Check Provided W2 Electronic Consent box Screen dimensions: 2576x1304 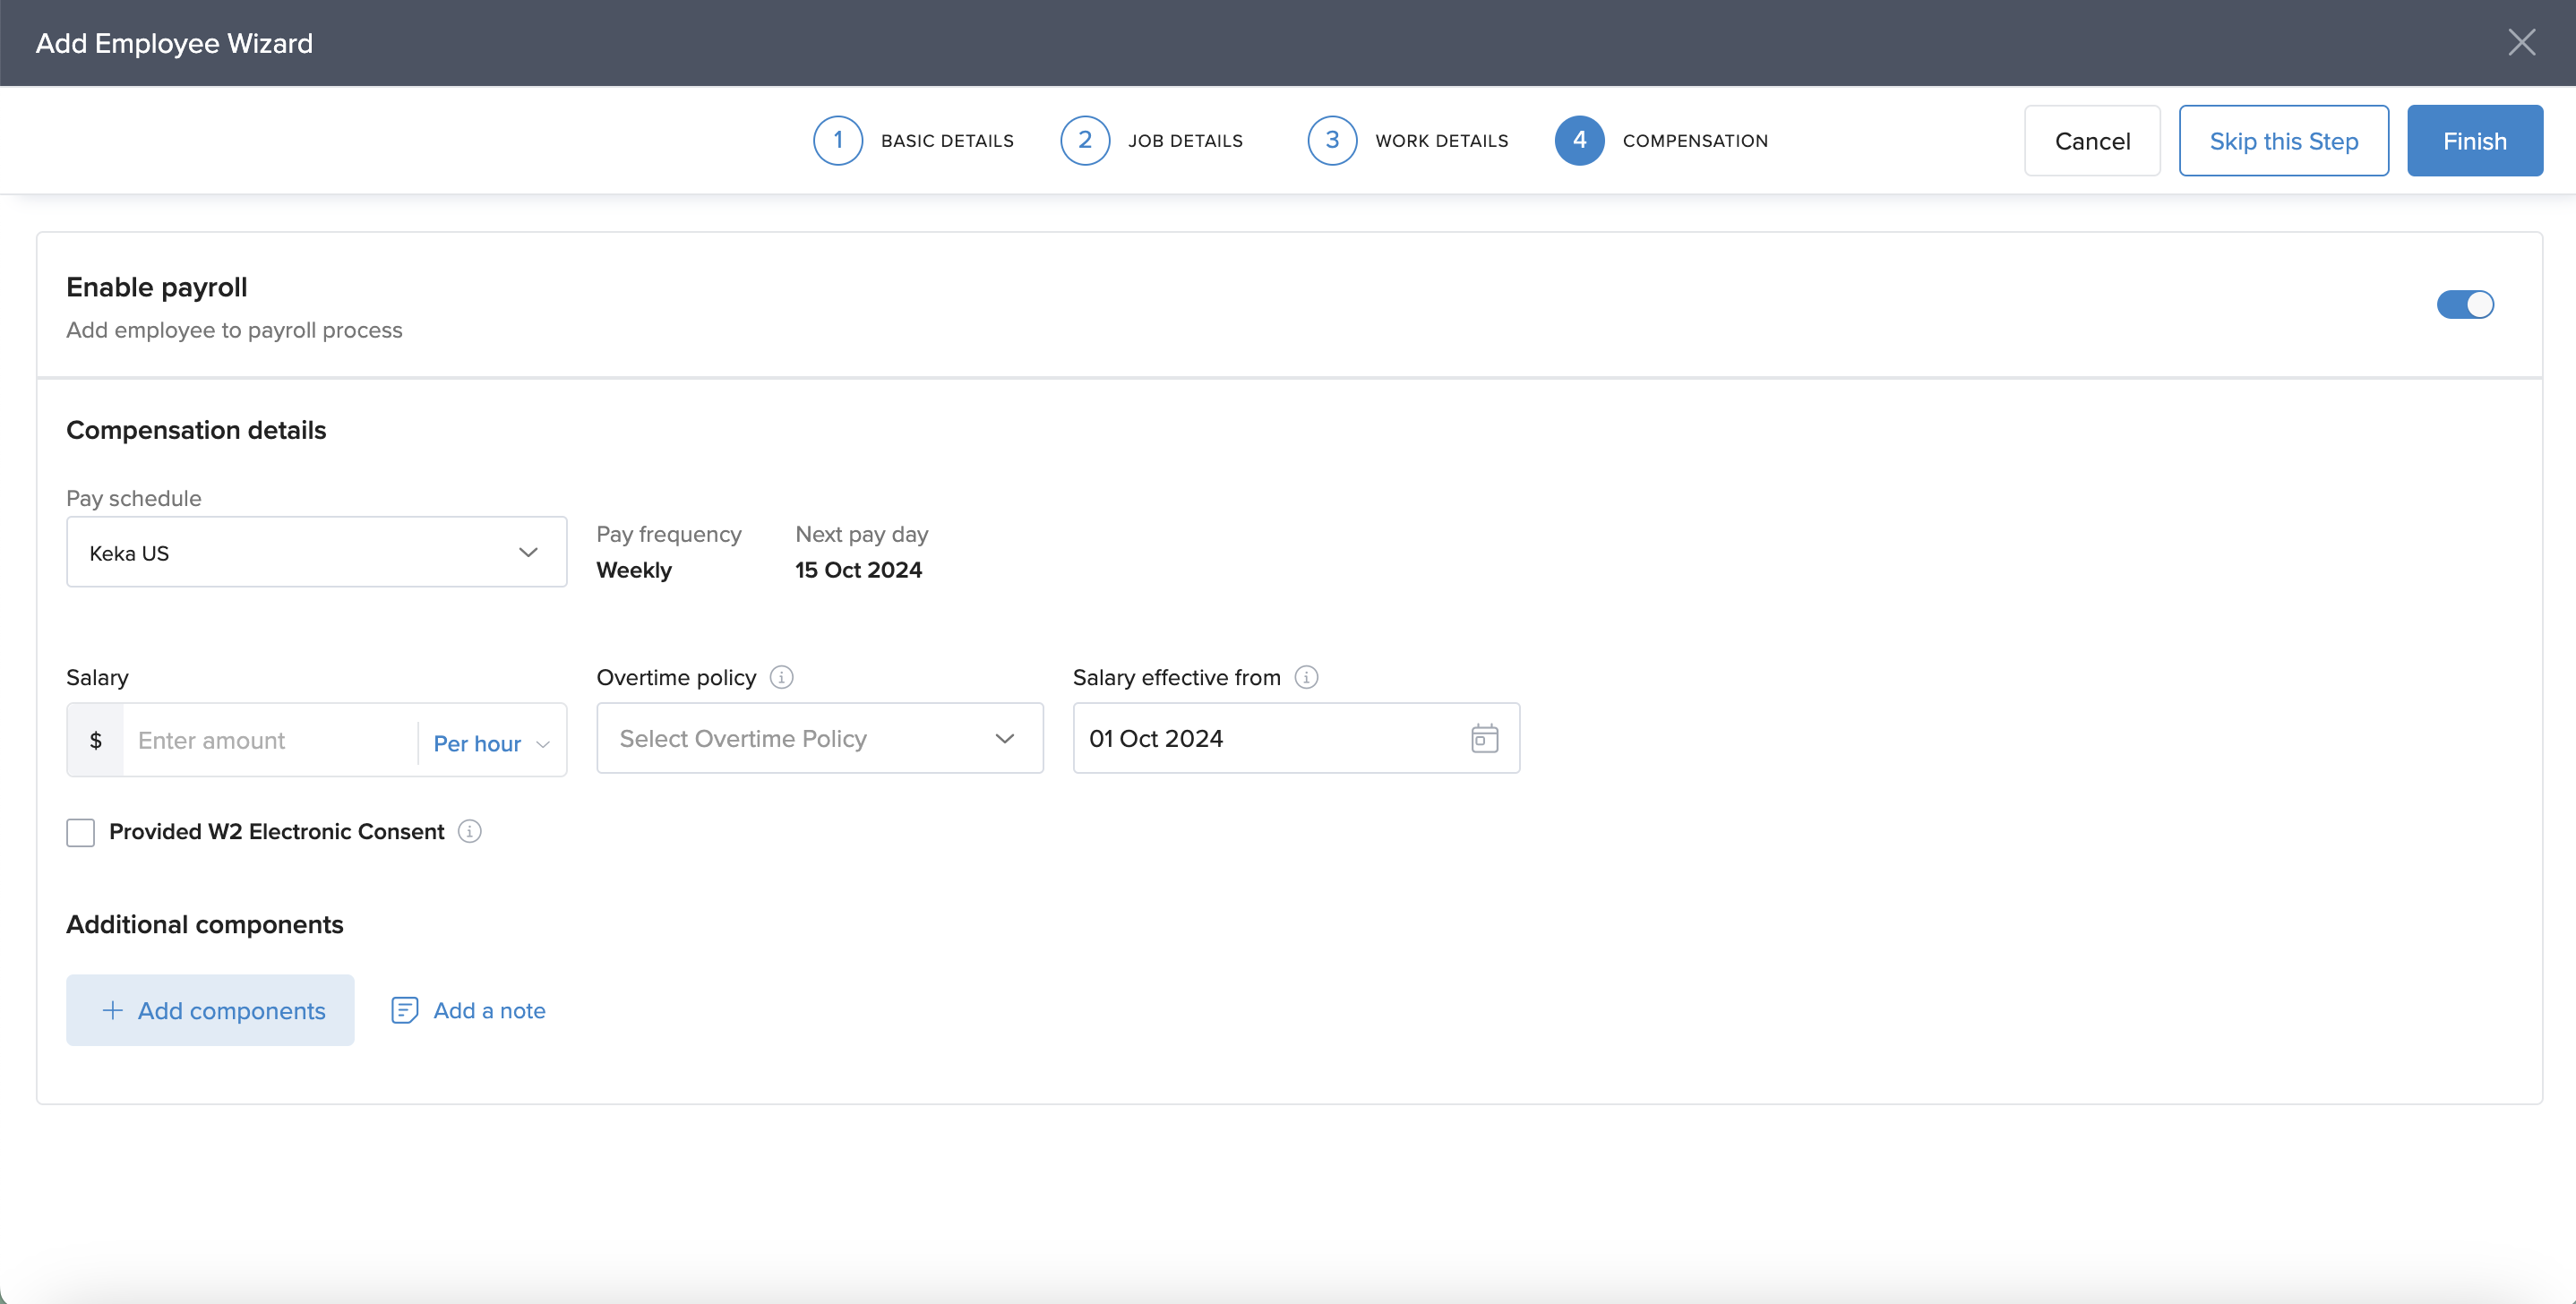click(x=81, y=832)
